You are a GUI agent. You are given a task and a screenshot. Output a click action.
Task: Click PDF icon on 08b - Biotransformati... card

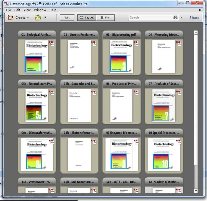pos(94,142)
